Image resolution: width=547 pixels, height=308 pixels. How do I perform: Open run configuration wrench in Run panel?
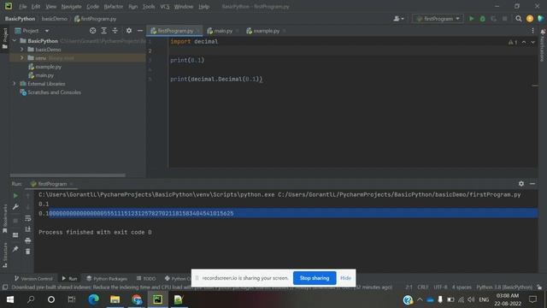tap(15, 207)
